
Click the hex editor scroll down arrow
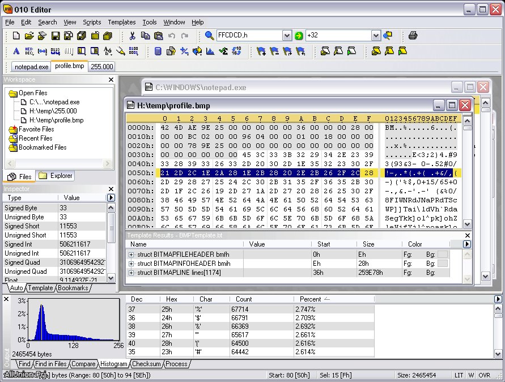tap(468, 224)
